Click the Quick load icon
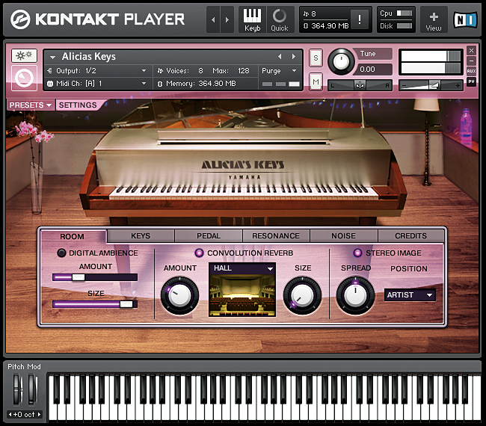 coord(279,19)
